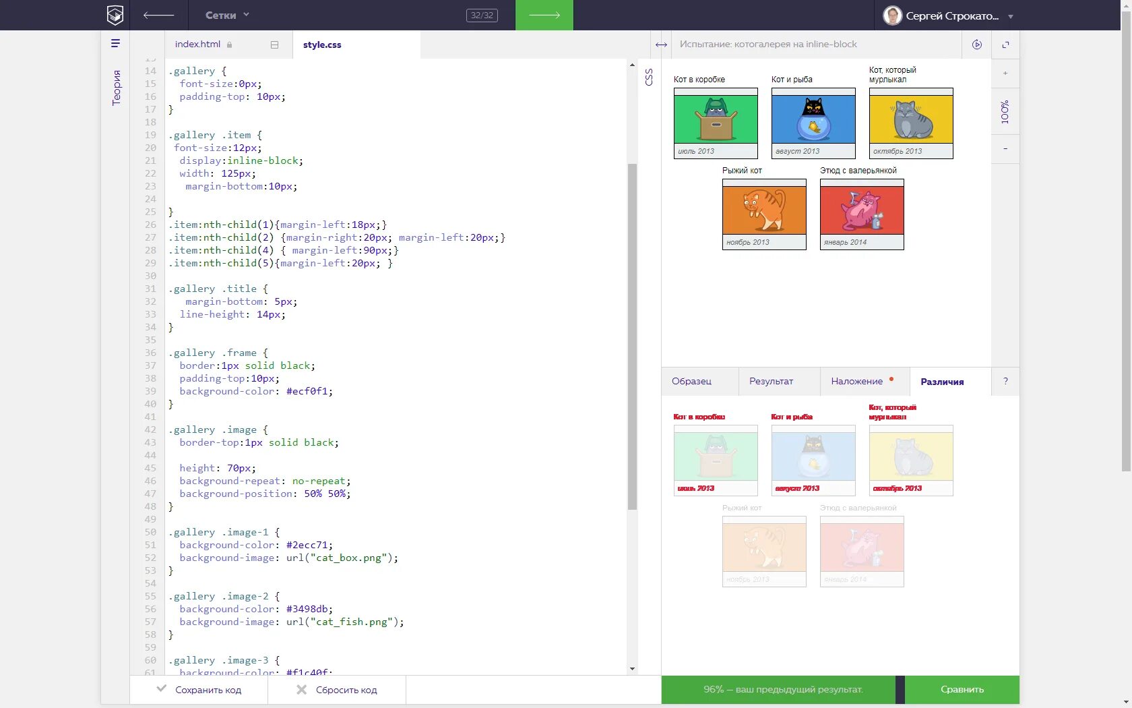The height and width of the screenshot is (708, 1132).
Task: Click Сохранить код button
Action: point(199,690)
